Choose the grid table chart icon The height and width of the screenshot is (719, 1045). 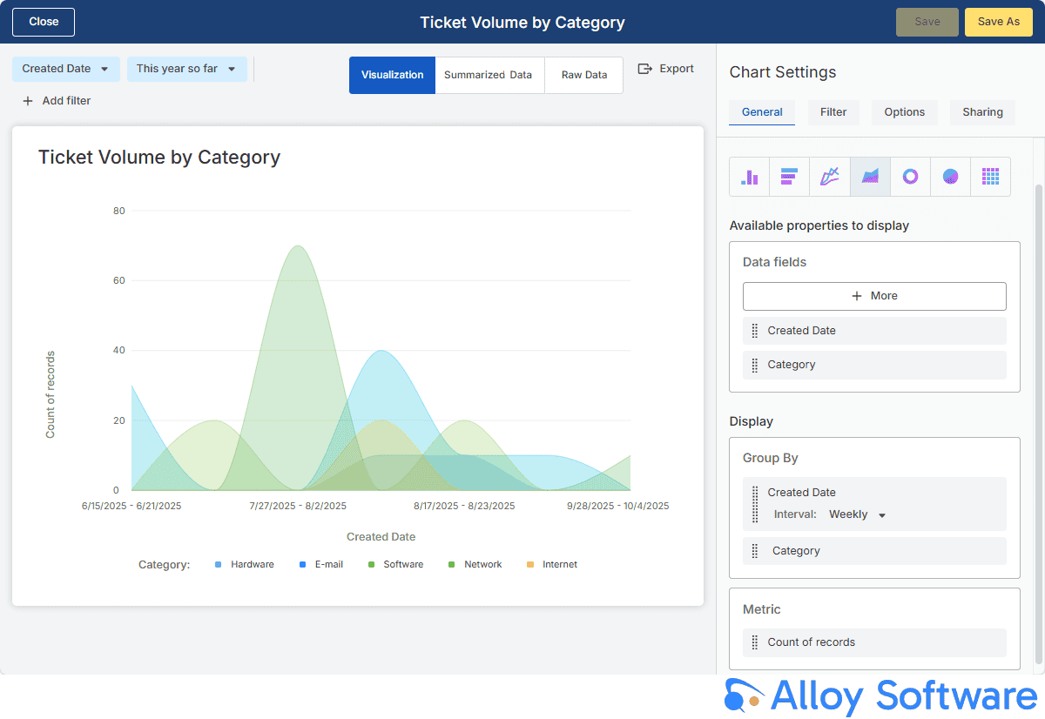coord(990,177)
